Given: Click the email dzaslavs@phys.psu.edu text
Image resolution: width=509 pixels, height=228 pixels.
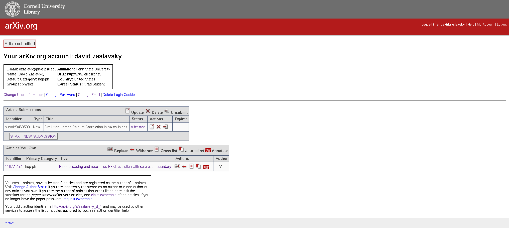Looking at the screenshot, I should click(38, 69).
